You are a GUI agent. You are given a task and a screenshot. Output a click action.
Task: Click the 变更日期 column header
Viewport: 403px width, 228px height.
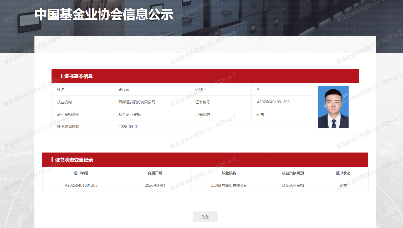click(155, 173)
